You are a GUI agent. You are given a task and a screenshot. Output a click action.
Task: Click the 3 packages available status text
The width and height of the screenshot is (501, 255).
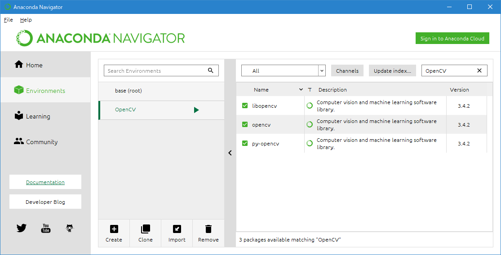[290, 239]
